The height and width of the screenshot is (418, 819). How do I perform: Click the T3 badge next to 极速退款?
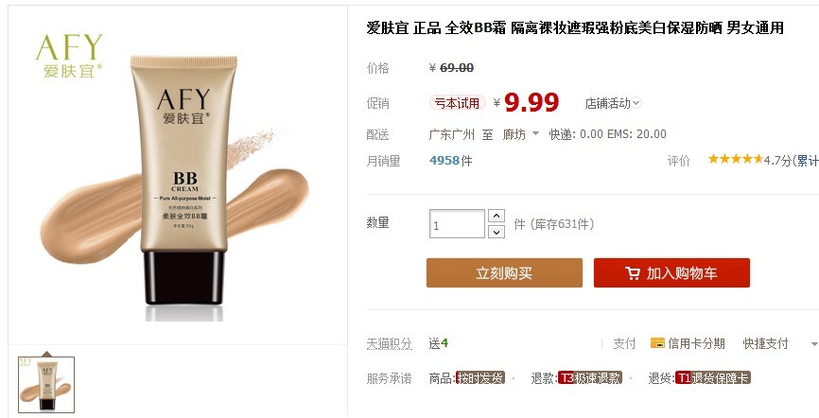point(566,377)
